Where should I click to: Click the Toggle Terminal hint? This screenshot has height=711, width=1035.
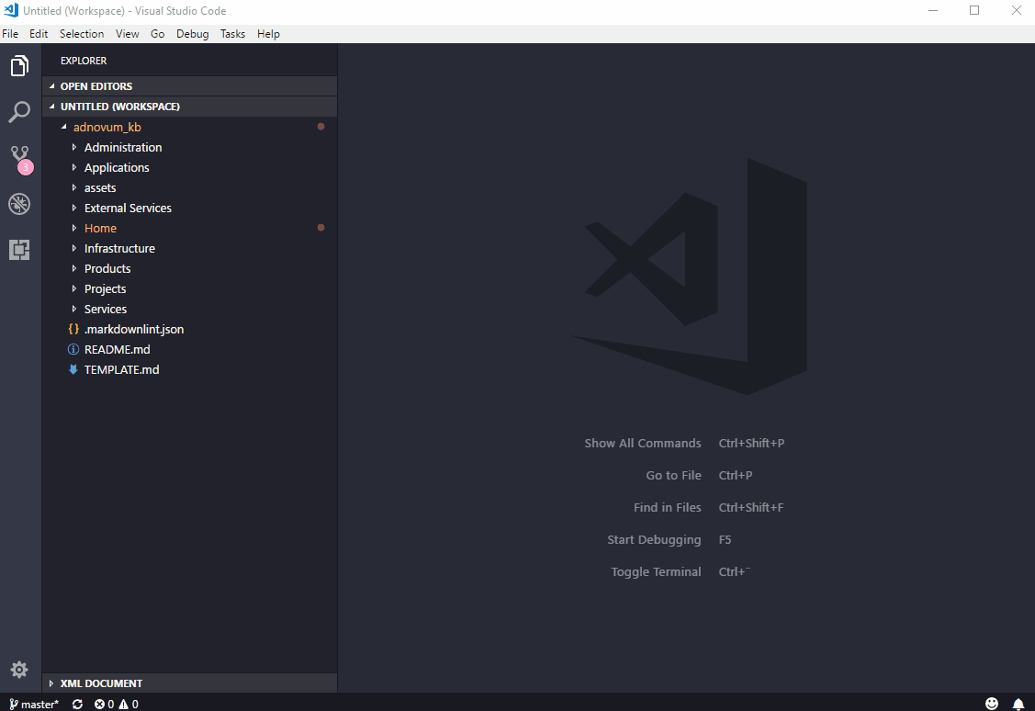coord(656,571)
